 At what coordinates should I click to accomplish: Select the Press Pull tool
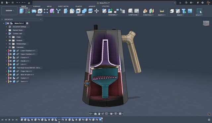[66, 11]
